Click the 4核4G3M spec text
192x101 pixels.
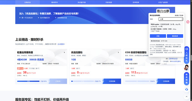(22, 60)
